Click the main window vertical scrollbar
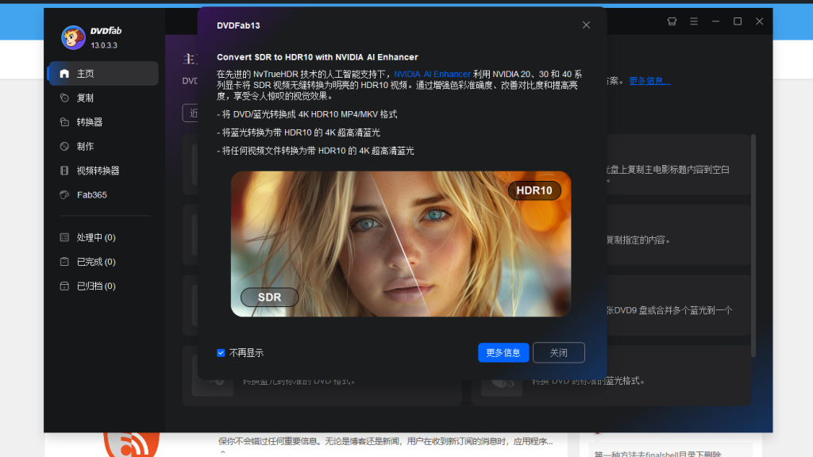Image resolution: width=813 pixels, height=457 pixels. 753,246
